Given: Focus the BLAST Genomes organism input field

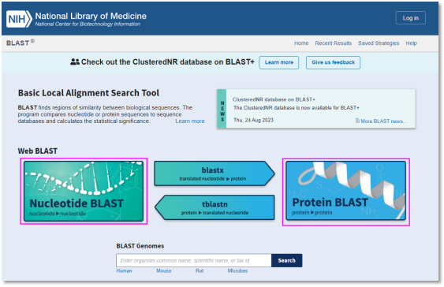Looking at the screenshot, I should [194, 260].
